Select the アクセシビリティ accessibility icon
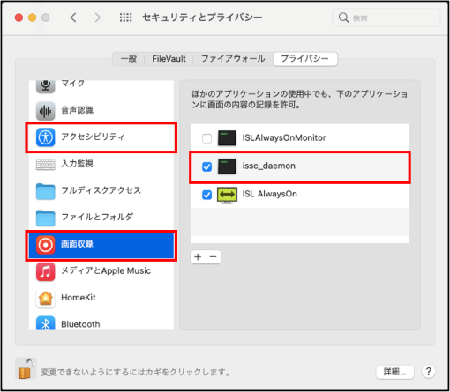This screenshot has width=450, height=392. pyautogui.click(x=45, y=137)
